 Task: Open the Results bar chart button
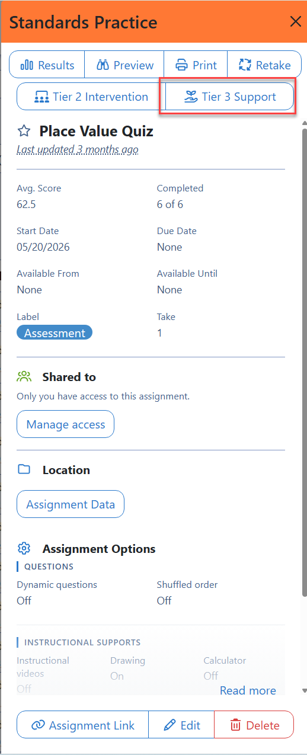(47, 65)
